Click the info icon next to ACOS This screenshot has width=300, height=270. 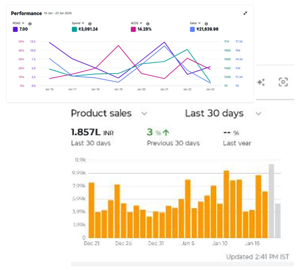point(148,24)
